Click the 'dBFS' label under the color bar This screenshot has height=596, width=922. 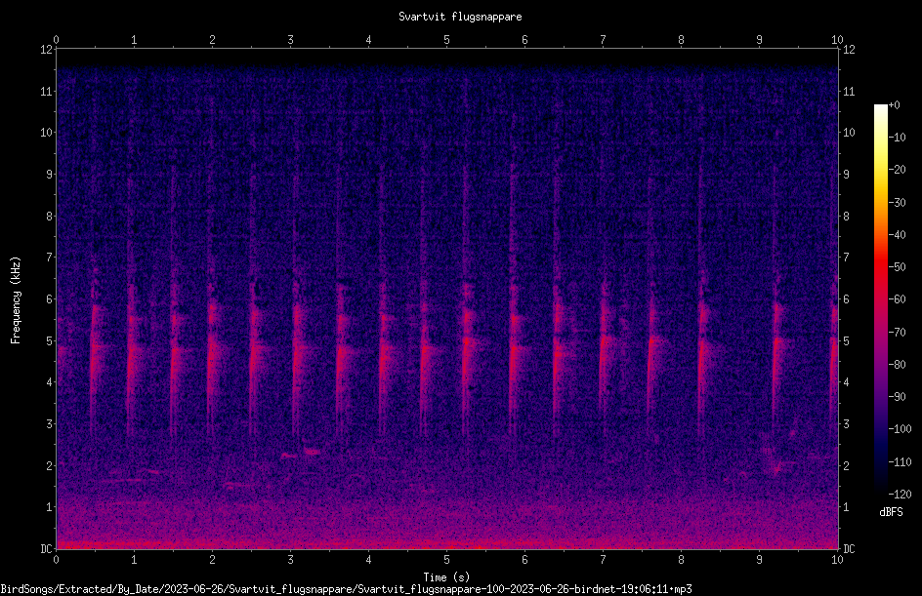point(891,512)
